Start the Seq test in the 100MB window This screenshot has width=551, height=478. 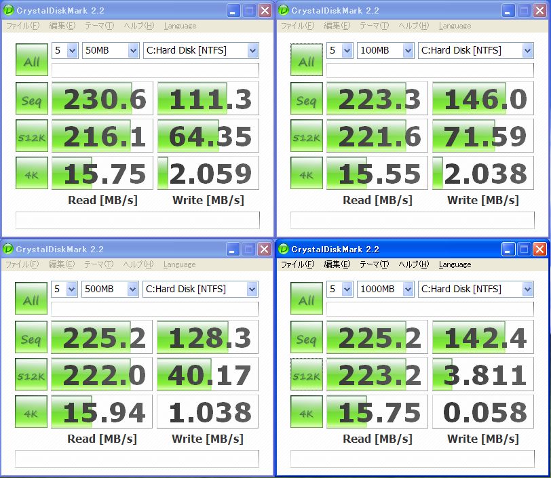[307, 98]
